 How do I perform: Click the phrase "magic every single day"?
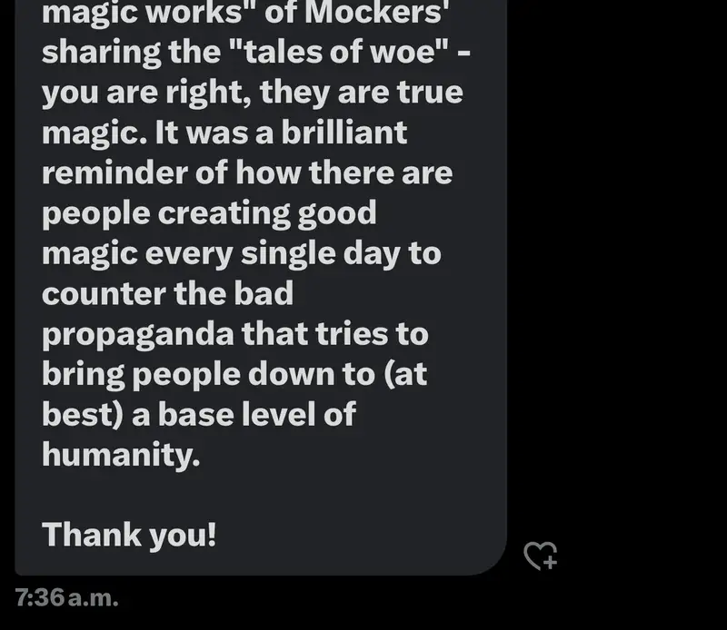point(221,256)
